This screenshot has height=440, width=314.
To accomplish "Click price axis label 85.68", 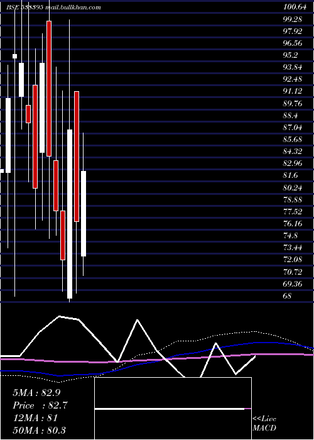I will [x=293, y=140].
